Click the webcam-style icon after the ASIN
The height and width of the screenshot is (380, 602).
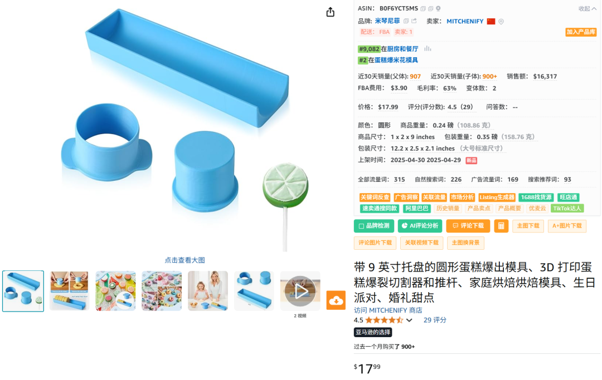(438, 8)
